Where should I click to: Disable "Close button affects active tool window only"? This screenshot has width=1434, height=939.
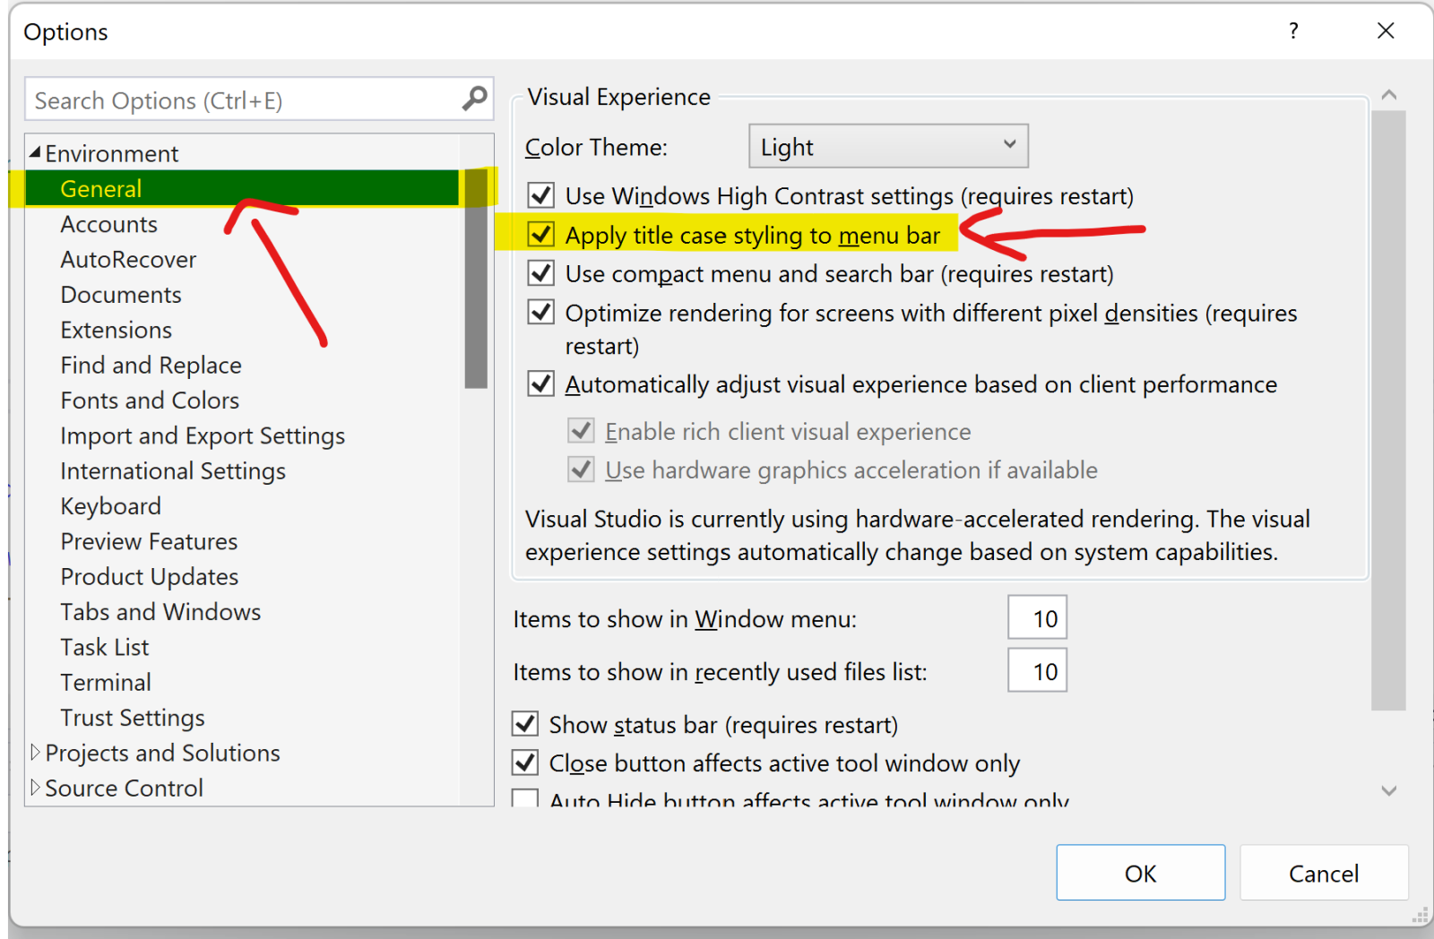click(x=525, y=762)
